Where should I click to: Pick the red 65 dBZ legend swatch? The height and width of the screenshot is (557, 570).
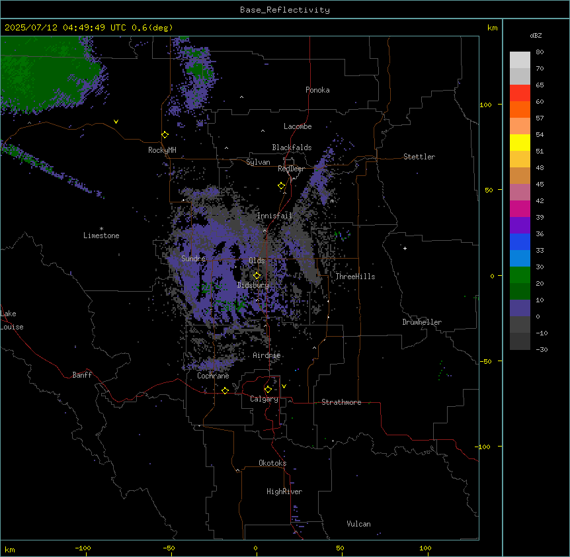pyautogui.click(x=520, y=93)
